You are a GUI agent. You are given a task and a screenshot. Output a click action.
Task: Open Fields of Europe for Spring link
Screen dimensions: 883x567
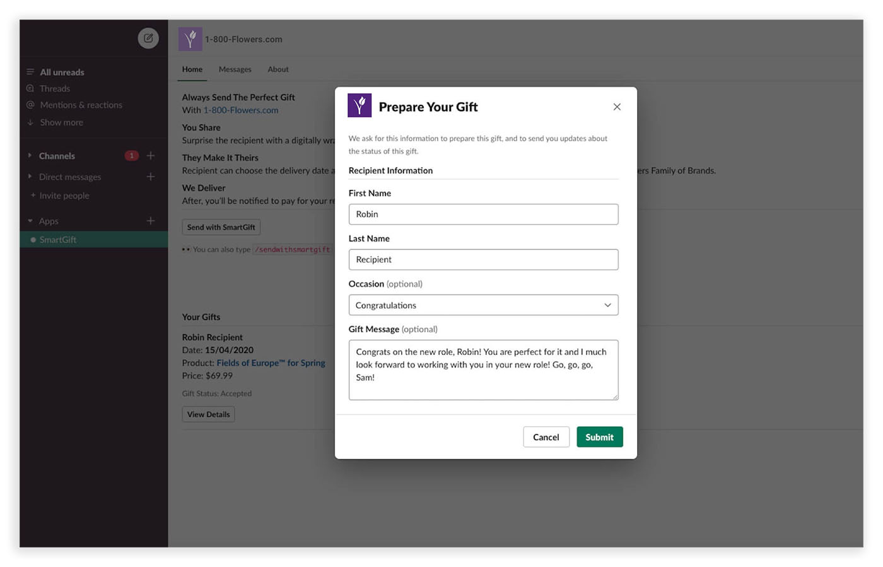[271, 363]
